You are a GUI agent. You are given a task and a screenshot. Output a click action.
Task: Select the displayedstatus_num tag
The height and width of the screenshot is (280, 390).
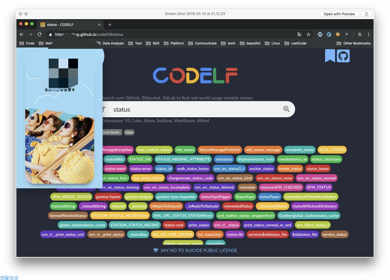255,159
